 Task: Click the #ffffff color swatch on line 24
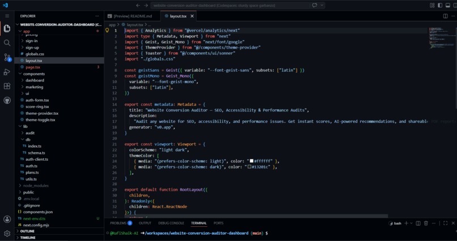click(x=252, y=161)
